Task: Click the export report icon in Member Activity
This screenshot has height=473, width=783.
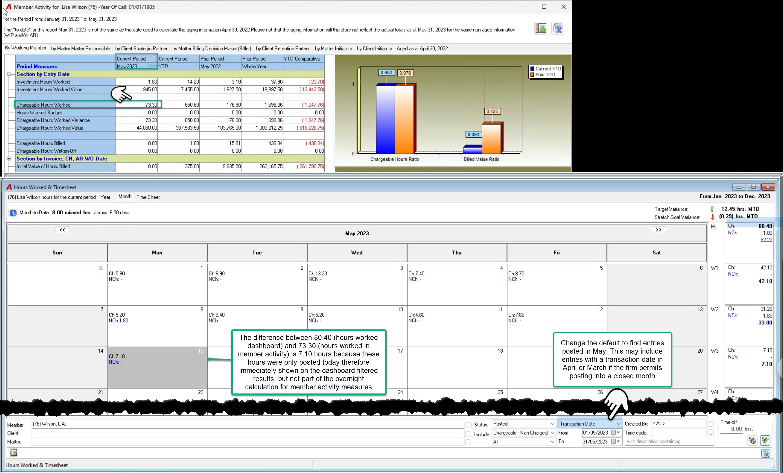Action: tap(540, 28)
